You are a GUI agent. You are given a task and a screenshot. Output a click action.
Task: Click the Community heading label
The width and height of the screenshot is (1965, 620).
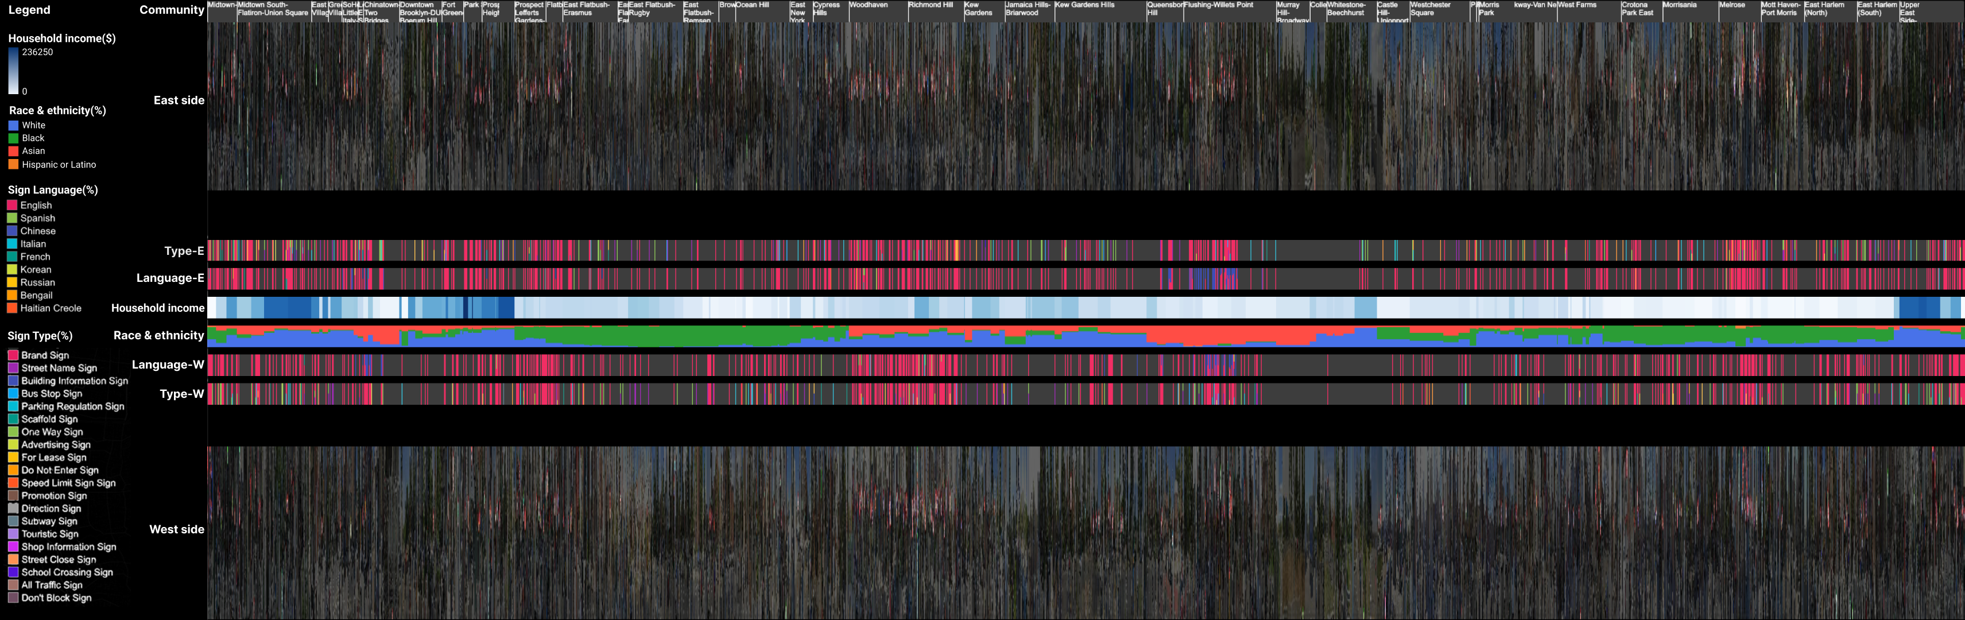tap(172, 10)
